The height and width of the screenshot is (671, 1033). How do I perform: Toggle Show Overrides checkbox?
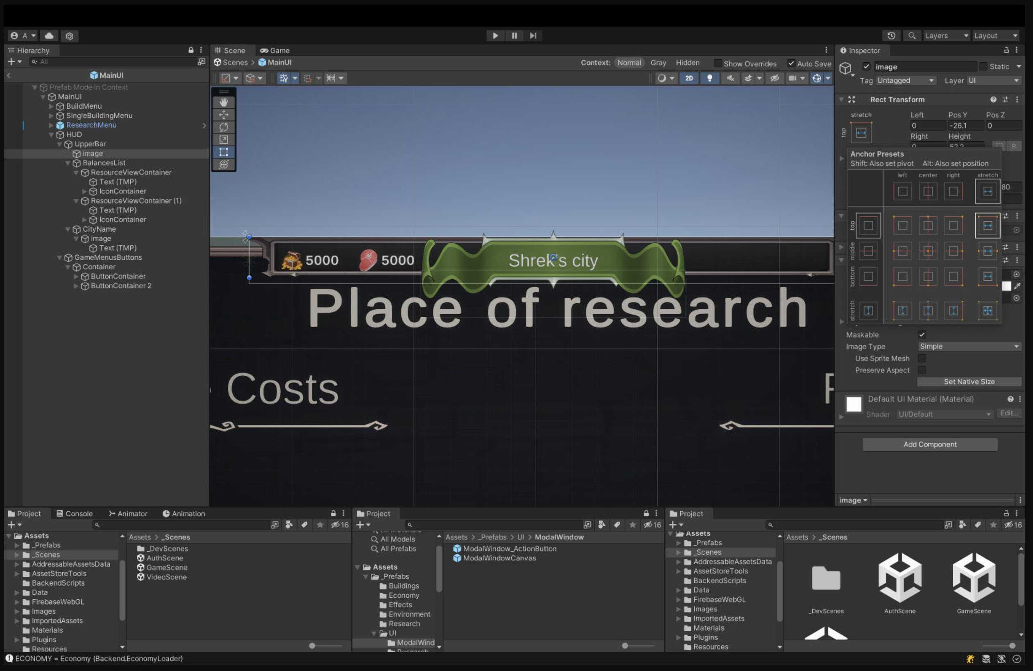pyautogui.click(x=718, y=63)
